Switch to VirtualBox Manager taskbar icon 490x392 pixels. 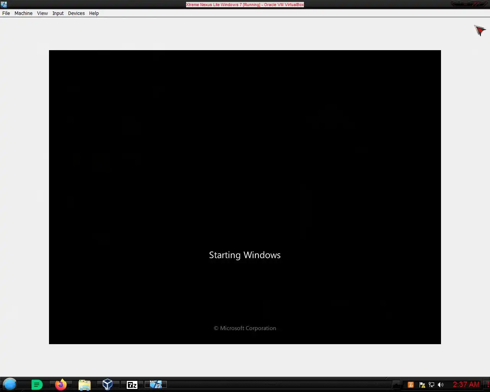click(x=108, y=384)
